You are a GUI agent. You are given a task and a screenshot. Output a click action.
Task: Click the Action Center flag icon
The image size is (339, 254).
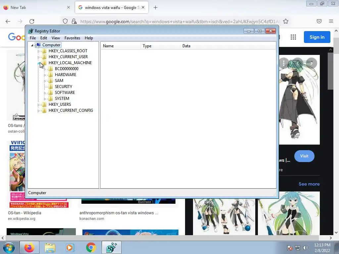(x=290, y=248)
